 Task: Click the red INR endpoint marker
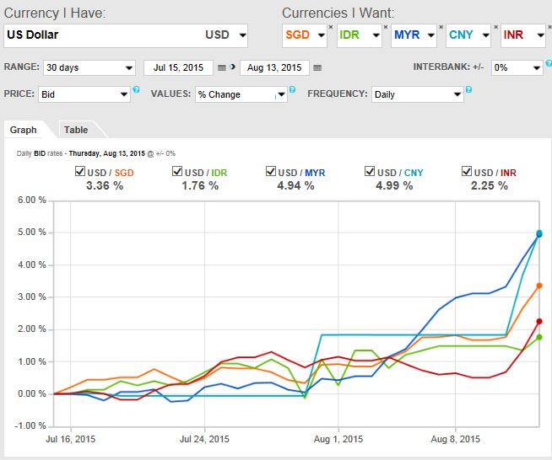(539, 322)
